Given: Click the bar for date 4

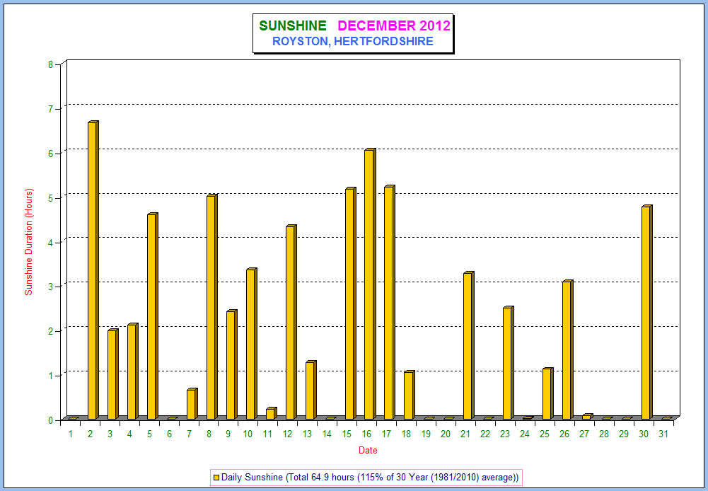Looking at the screenshot, I should pos(133,371).
